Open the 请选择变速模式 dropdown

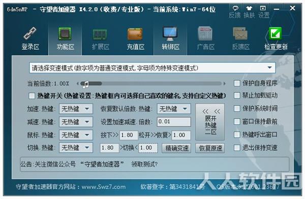click(152, 68)
